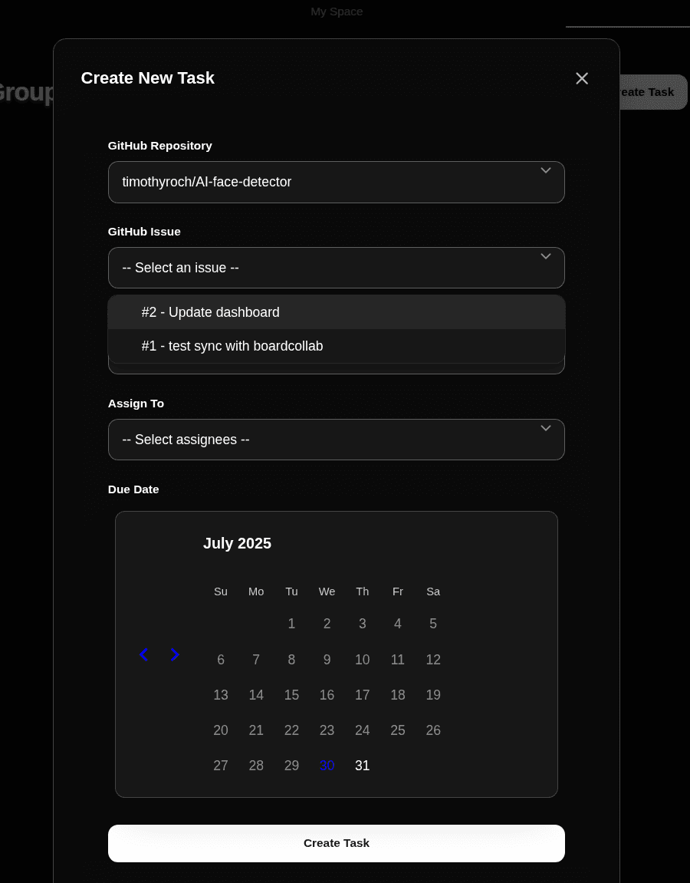Click the Create Task button at dialog bottom
Viewport: 690px width, 883px height.
337,843
